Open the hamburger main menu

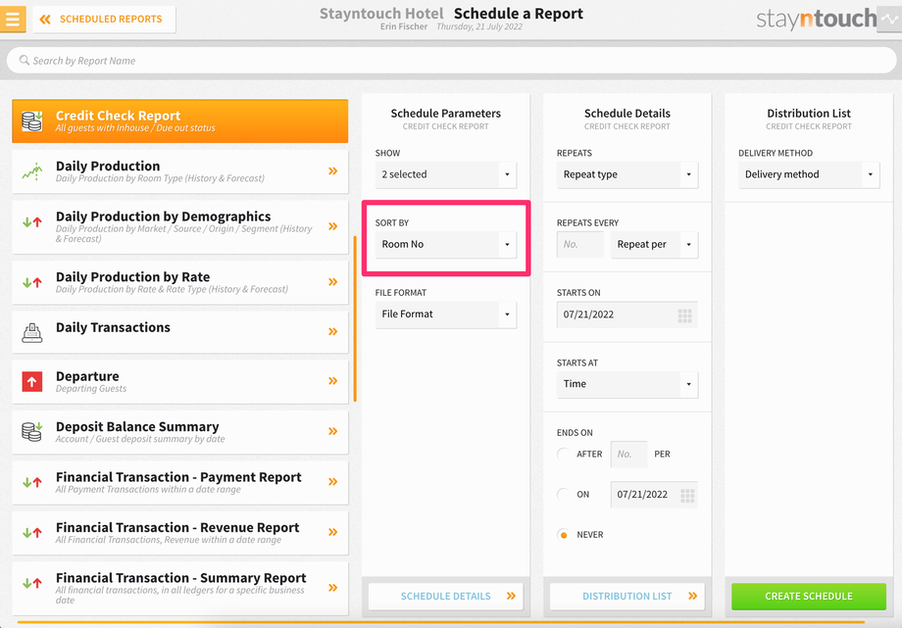pos(12,19)
